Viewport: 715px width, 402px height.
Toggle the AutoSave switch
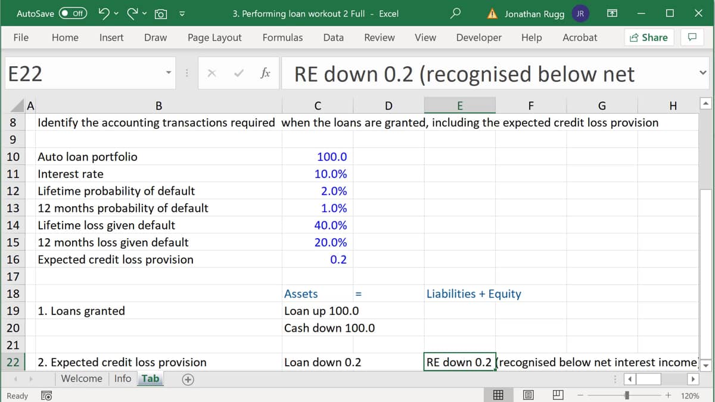pos(73,13)
